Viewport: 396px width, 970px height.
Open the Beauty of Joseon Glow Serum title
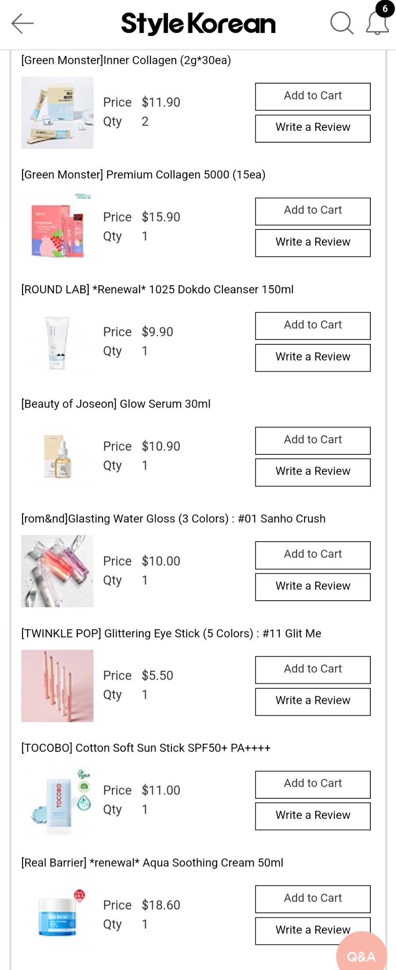[x=116, y=404]
